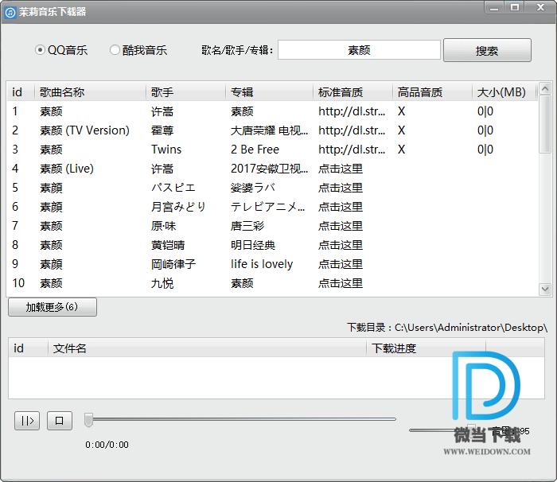This screenshot has height=482, width=557.
Task: Click the playback progress slider handle
Action: [89, 419]
